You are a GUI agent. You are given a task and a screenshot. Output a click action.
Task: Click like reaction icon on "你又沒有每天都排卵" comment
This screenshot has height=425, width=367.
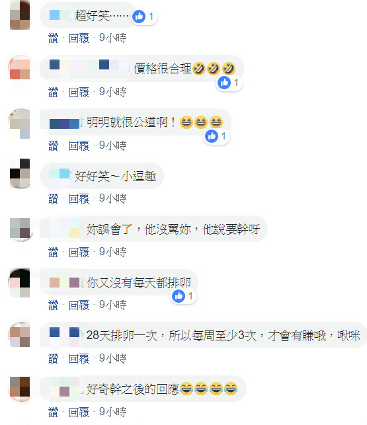pyautogui.click(x=179, y=296)
